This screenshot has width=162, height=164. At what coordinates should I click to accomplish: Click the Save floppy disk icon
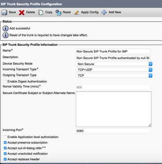(x=5, y=12)
